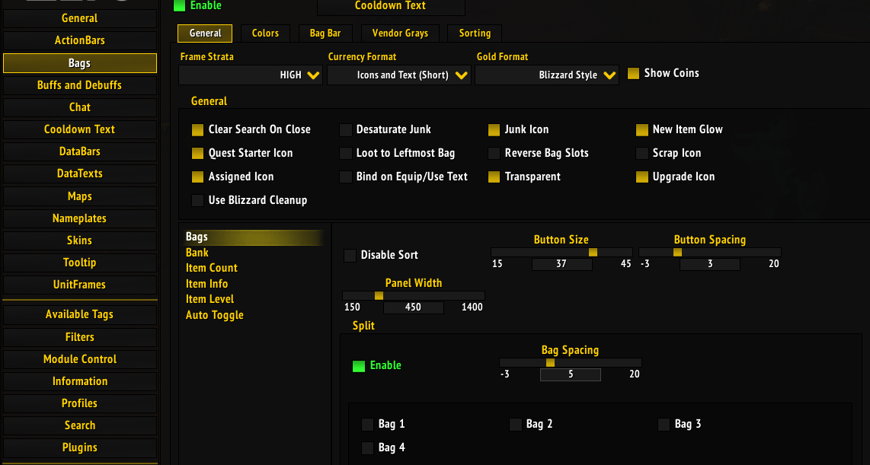
Task: Click the Bag Spacing value input field
Action: pos(570,374)
